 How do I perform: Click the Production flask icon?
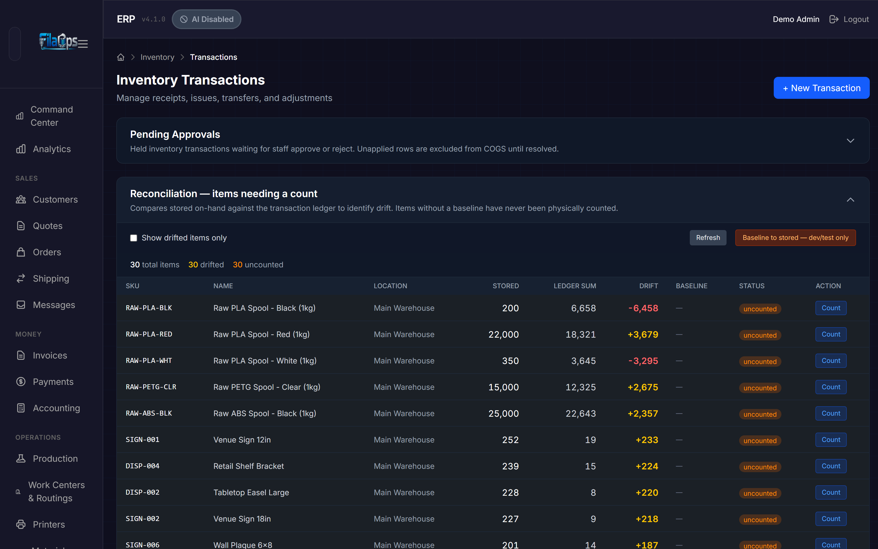pos(21,459)
